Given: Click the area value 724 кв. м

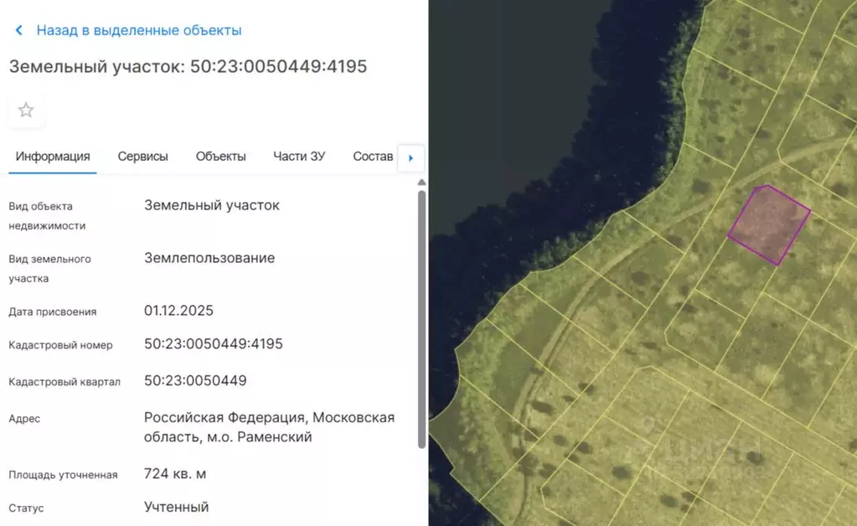Looking at the screenshot, I should click(173, 473).
